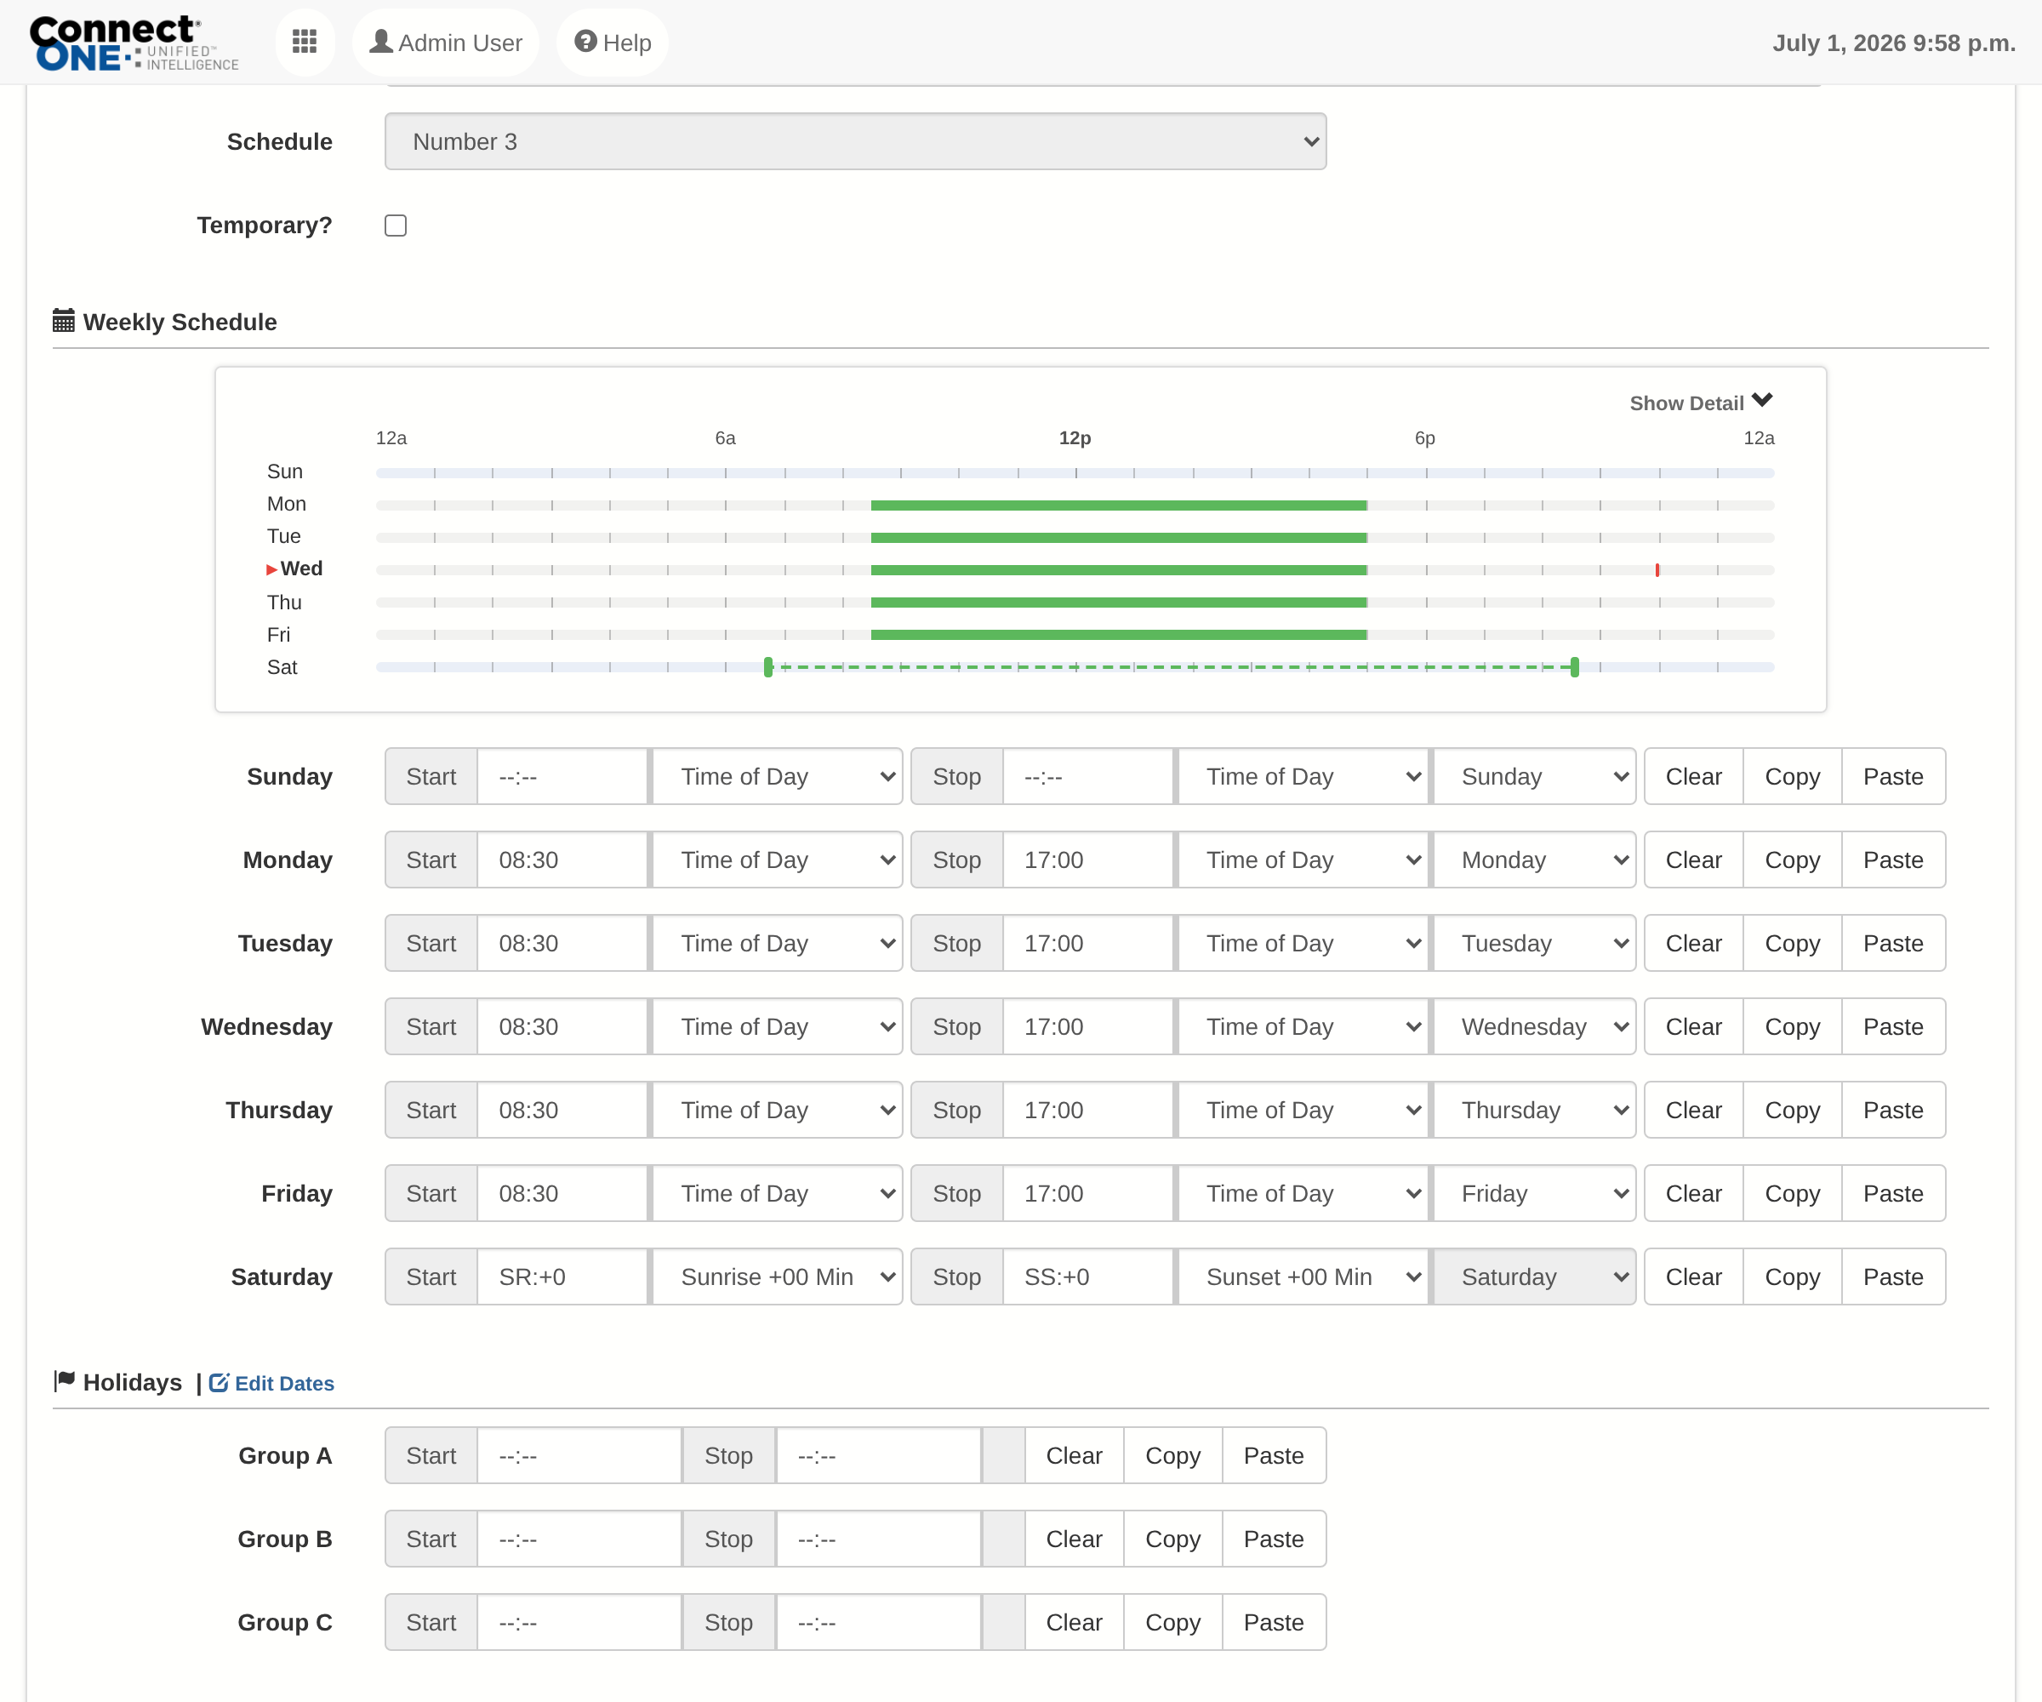
Task: Copy the Monday schedule row
Action: 1792,860
